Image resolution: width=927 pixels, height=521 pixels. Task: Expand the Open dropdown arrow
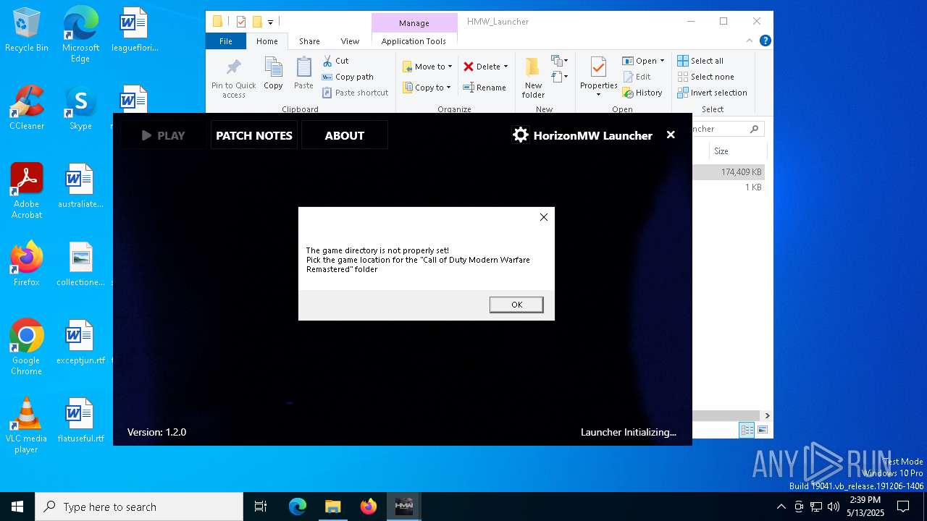coord(662,61)
